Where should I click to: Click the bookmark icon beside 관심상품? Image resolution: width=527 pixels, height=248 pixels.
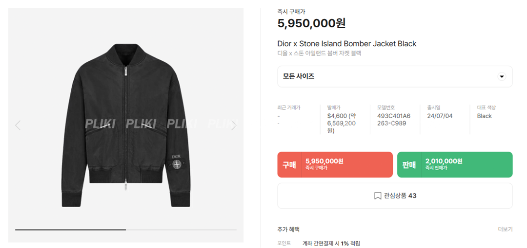377,196
